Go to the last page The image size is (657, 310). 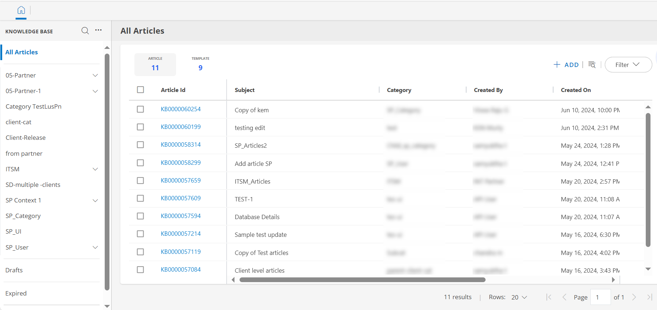(x=649, y=297)
